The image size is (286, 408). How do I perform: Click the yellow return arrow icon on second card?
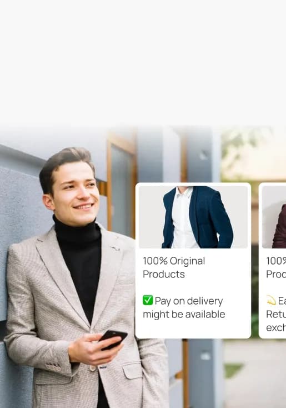(x=271, y=300)
